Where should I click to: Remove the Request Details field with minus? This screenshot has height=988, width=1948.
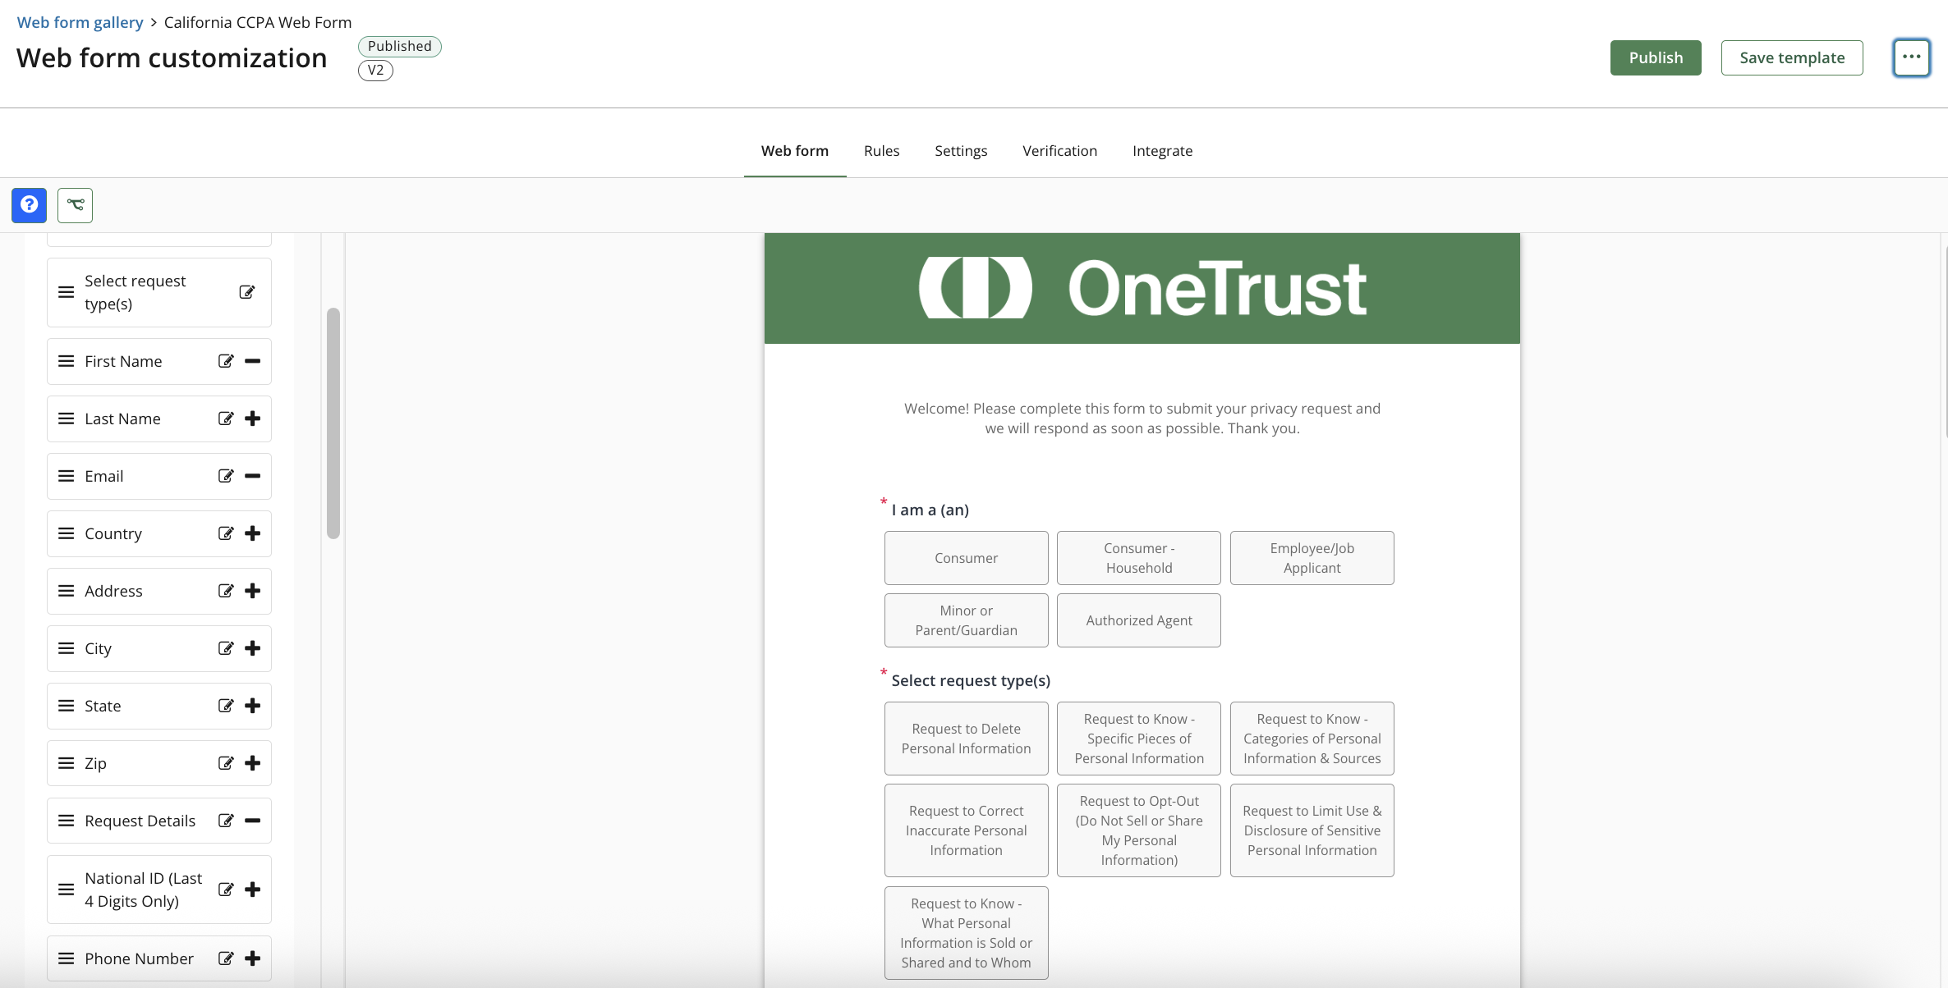coord(253,821)
